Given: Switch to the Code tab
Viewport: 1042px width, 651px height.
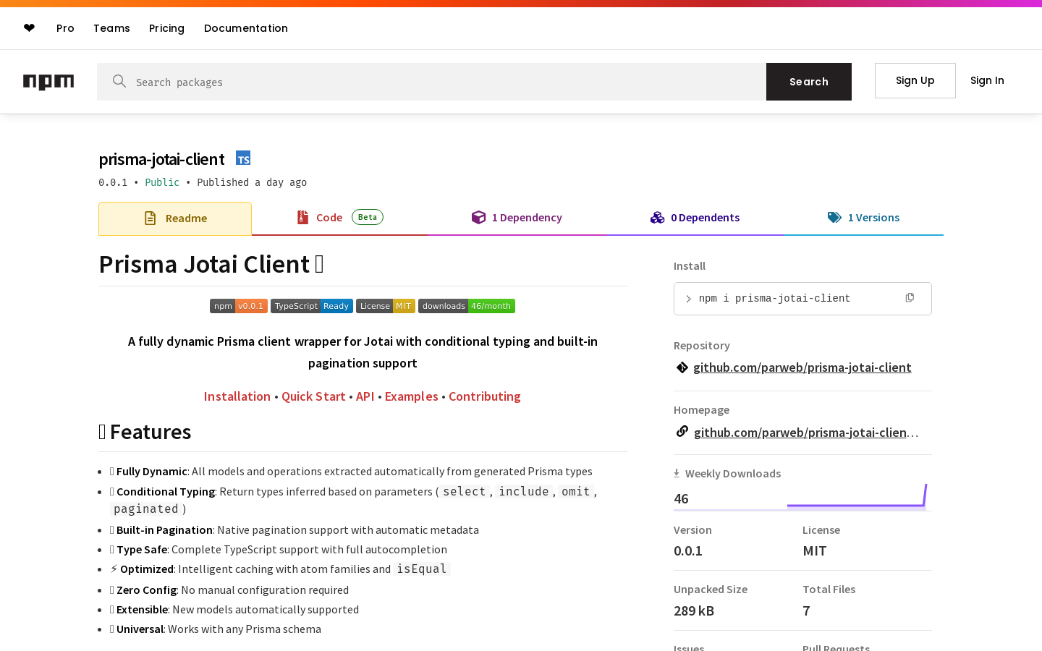Looking at the screenshot, I should (x=340, y=218).
